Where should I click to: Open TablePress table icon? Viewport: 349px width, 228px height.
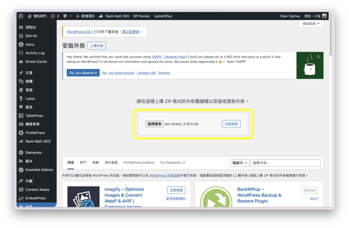[x=21, y=116]
